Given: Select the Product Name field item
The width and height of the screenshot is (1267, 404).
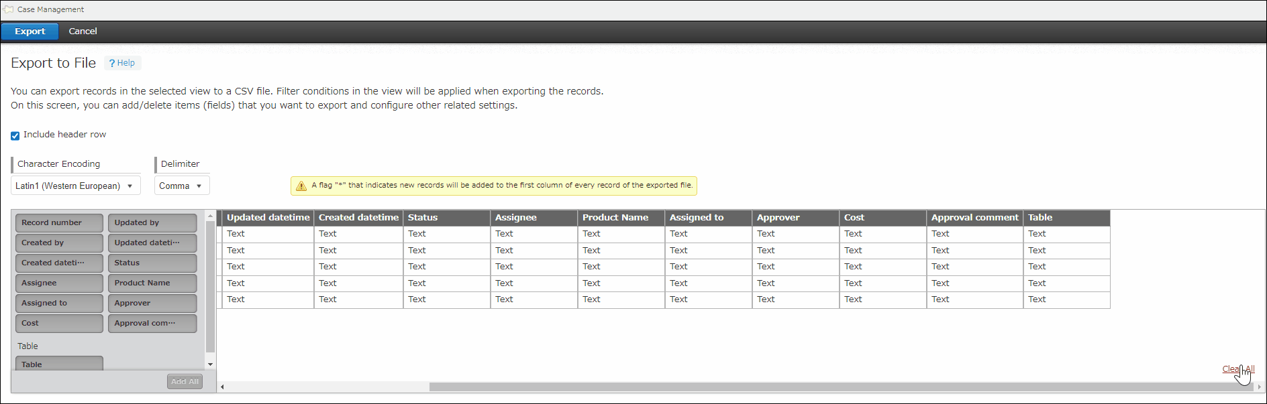Looking at the screenshot, I should 152,283.
